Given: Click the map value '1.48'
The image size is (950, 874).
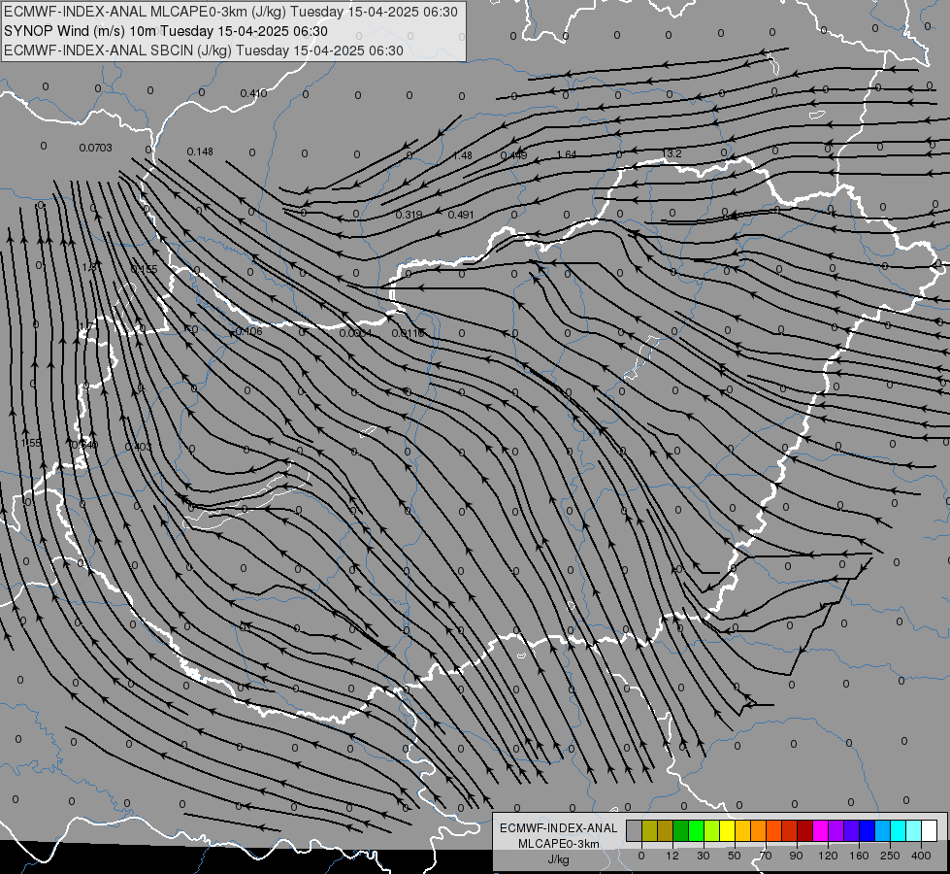Looking at the screenshot, I should 462,156.
